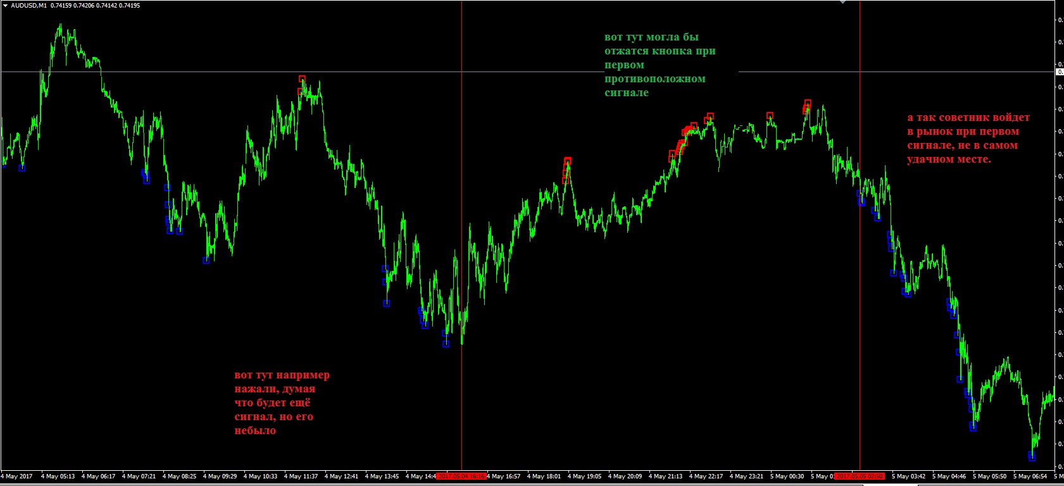The height and width of the screenshot is (486, 1064).
Task: Click time axis label "5 May 03:42"
Action: (908, 477)
